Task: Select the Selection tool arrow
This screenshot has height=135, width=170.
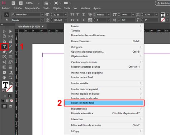Action: click(4, 32)
